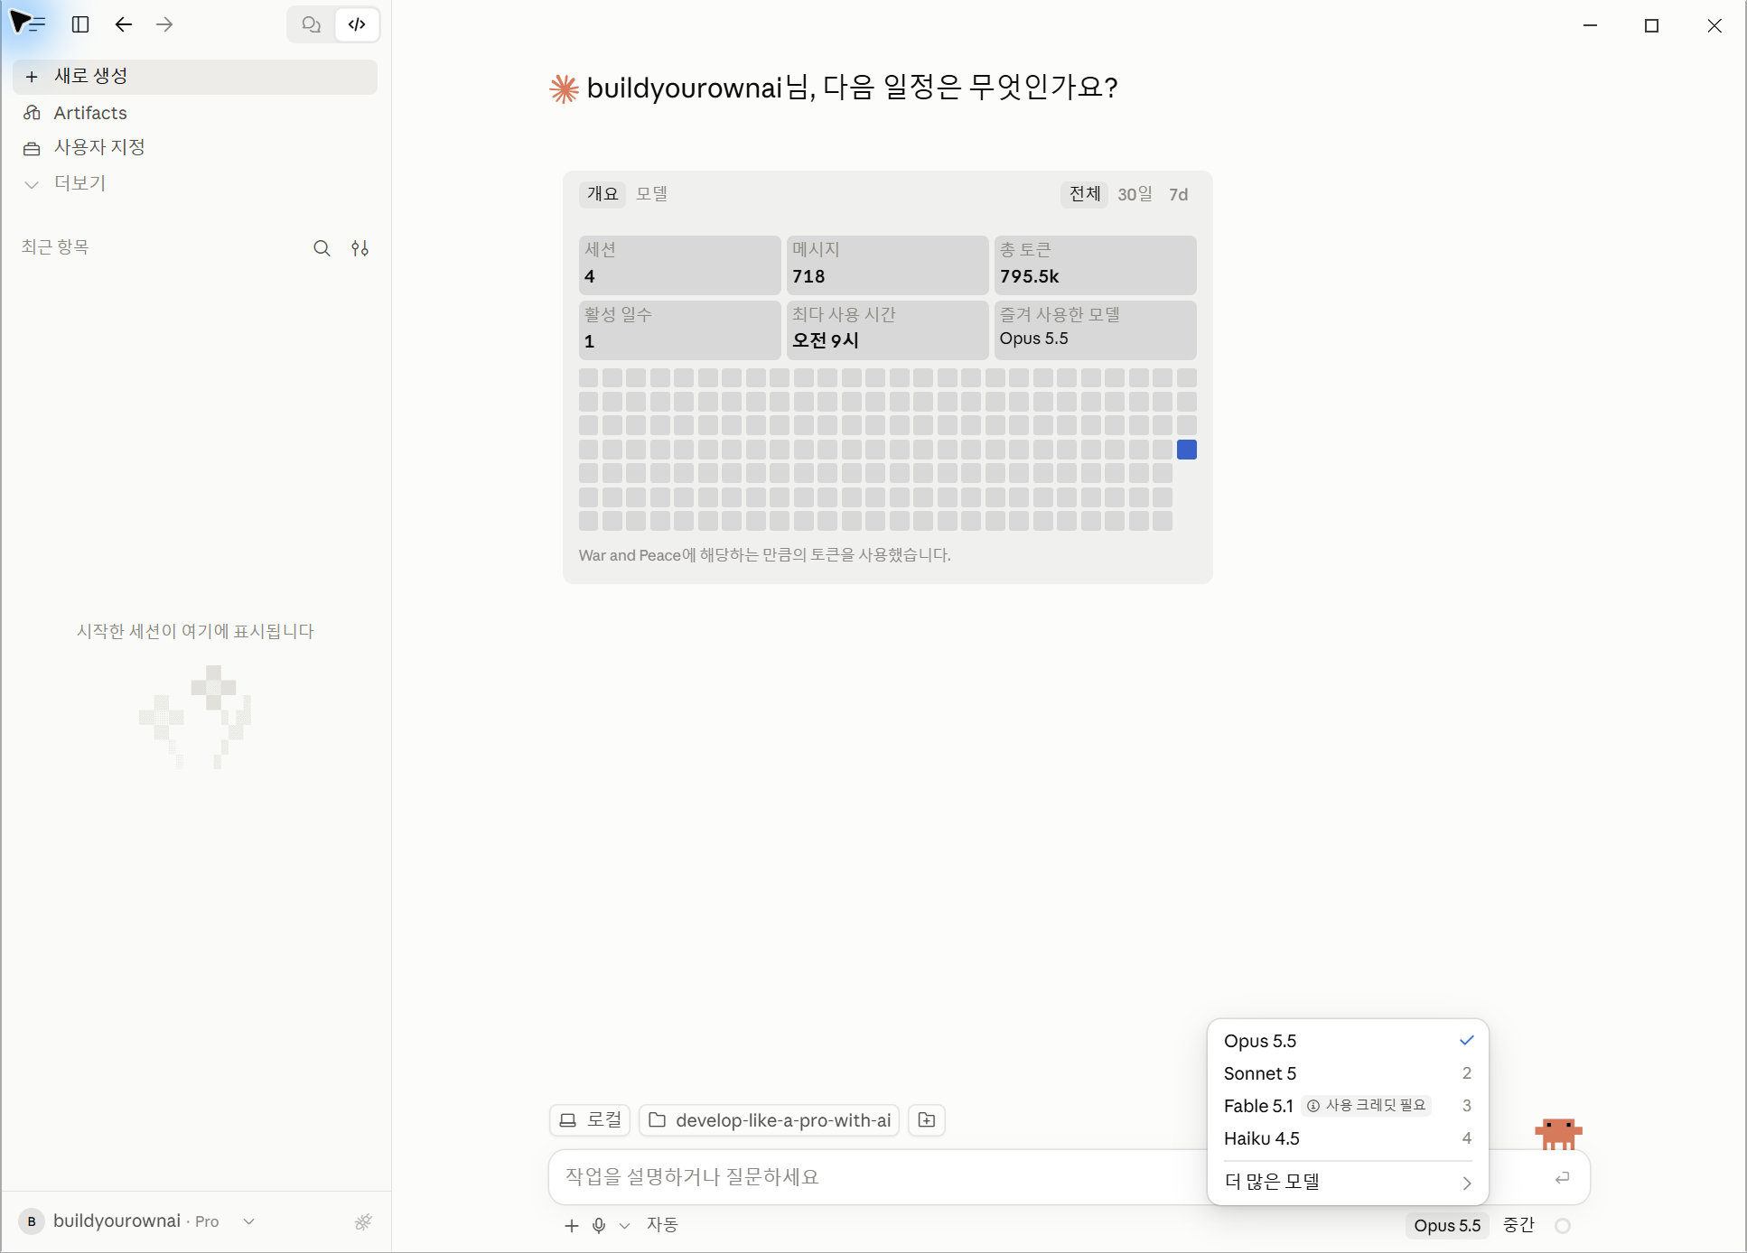Click the send arrow icon

click(x=1562, y=1177)
